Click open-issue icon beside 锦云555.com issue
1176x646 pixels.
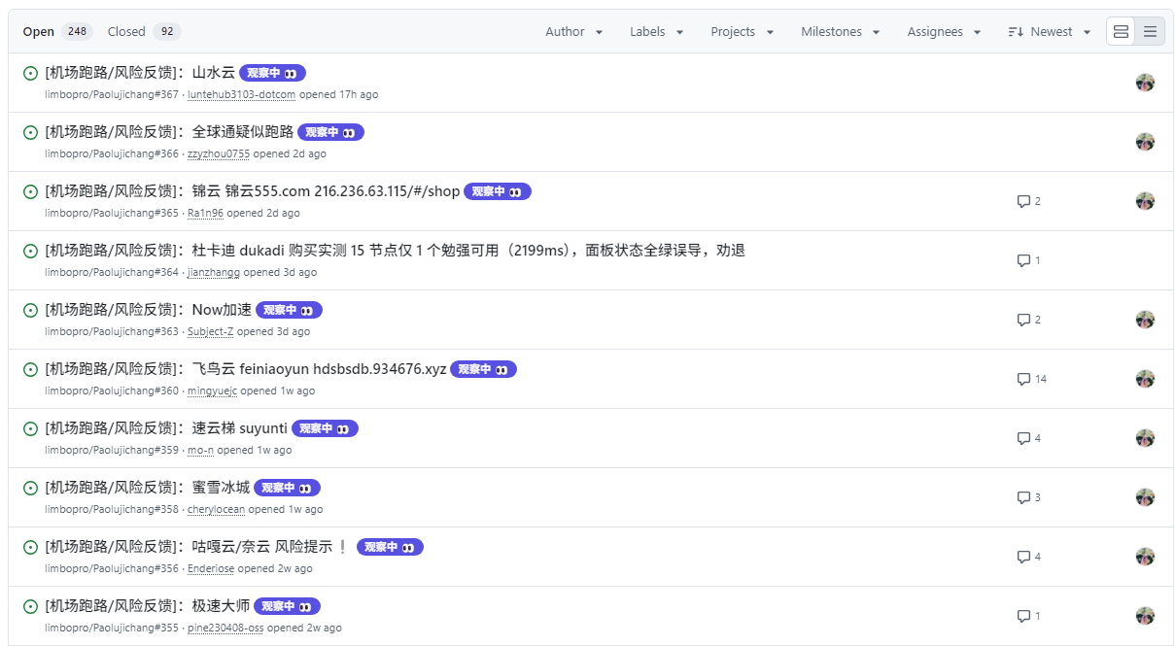[30, 191]
